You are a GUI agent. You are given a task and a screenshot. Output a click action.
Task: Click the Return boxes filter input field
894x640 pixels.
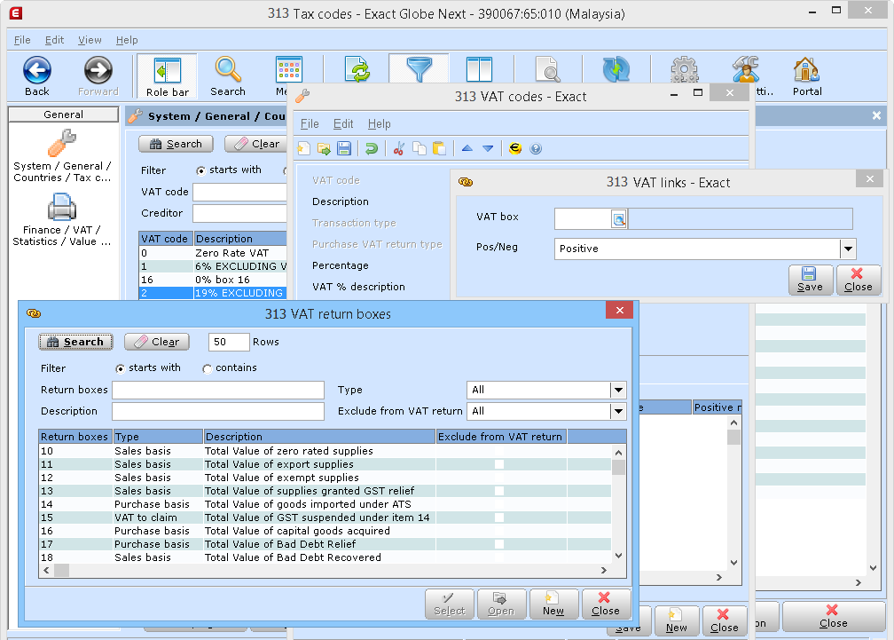click(x=218, y=391)
